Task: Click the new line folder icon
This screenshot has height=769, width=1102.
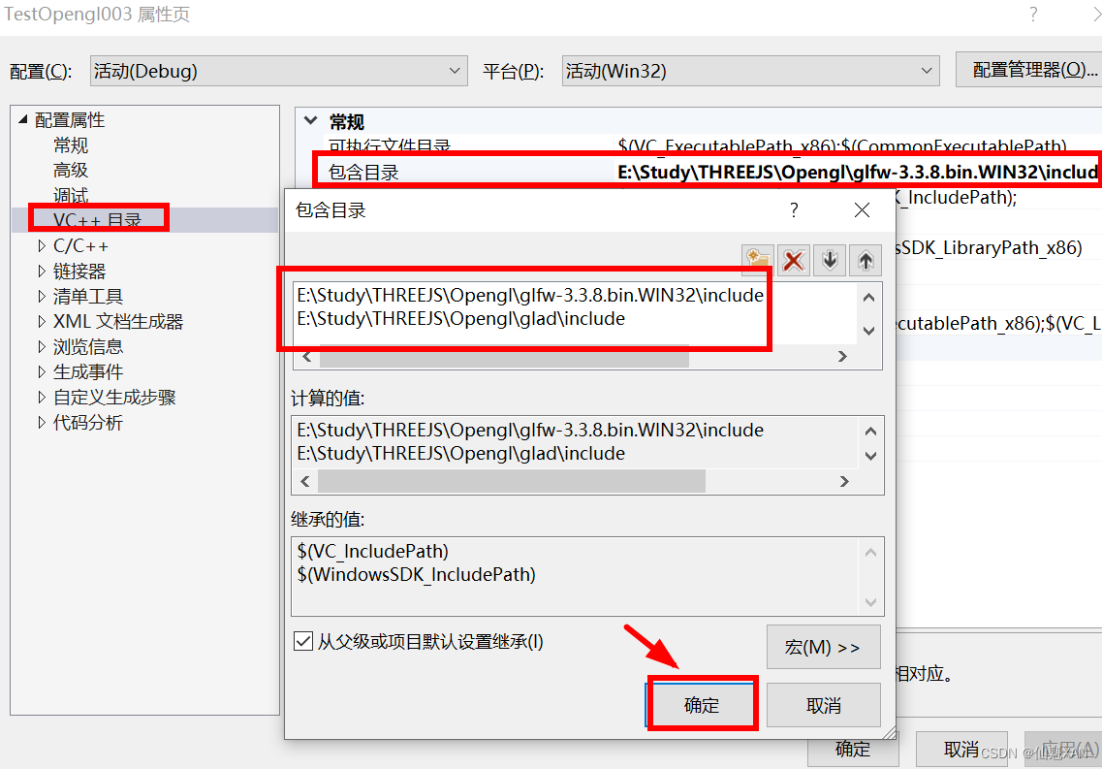Action: pyautogui.click(x=760, y=260)
